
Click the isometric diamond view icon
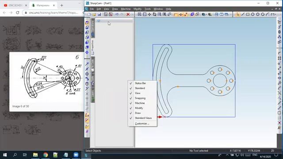(87, 52)
